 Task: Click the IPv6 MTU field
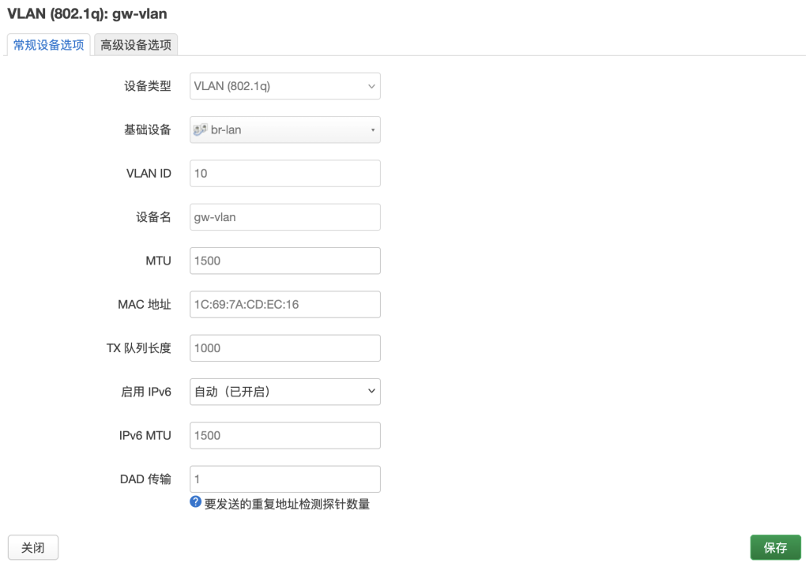pos(284,435)
